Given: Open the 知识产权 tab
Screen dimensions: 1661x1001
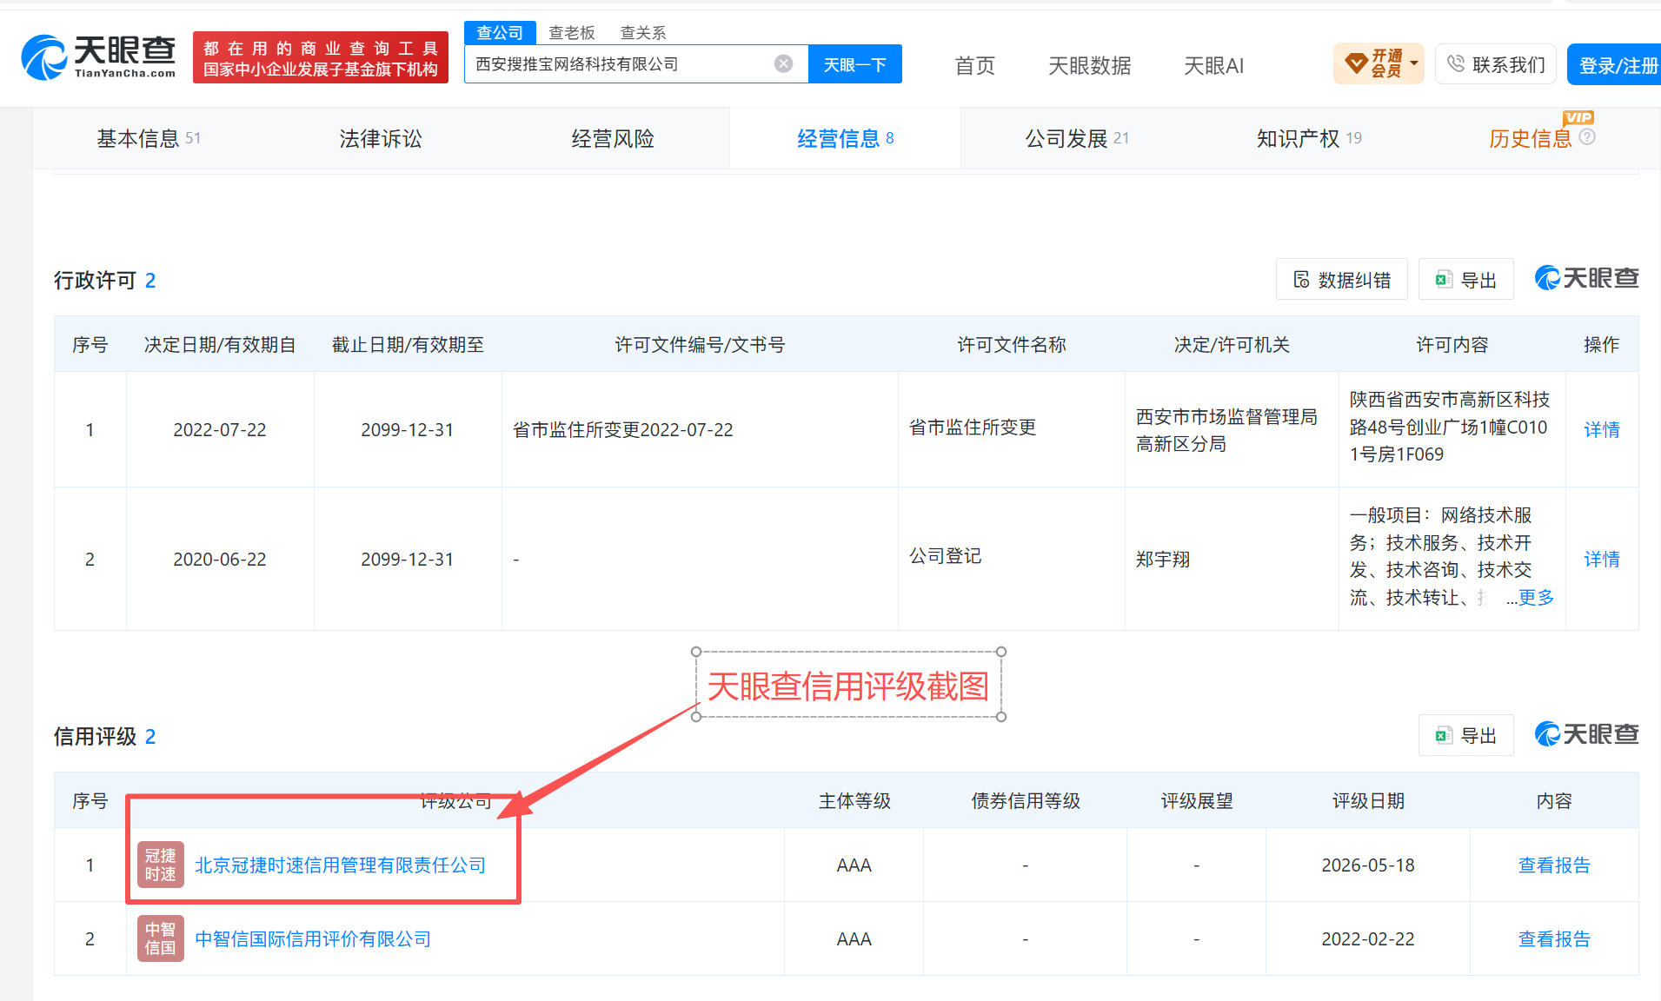Looking at the screenshot, I should pos(1309,138).
